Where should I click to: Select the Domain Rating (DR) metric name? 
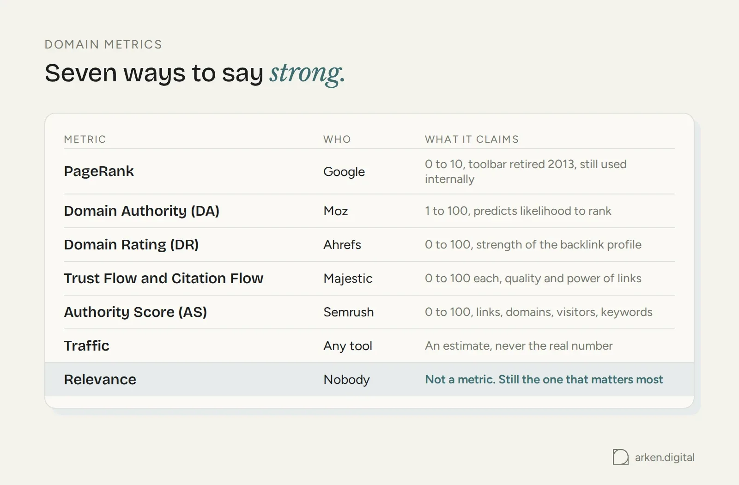coord(131,245)
